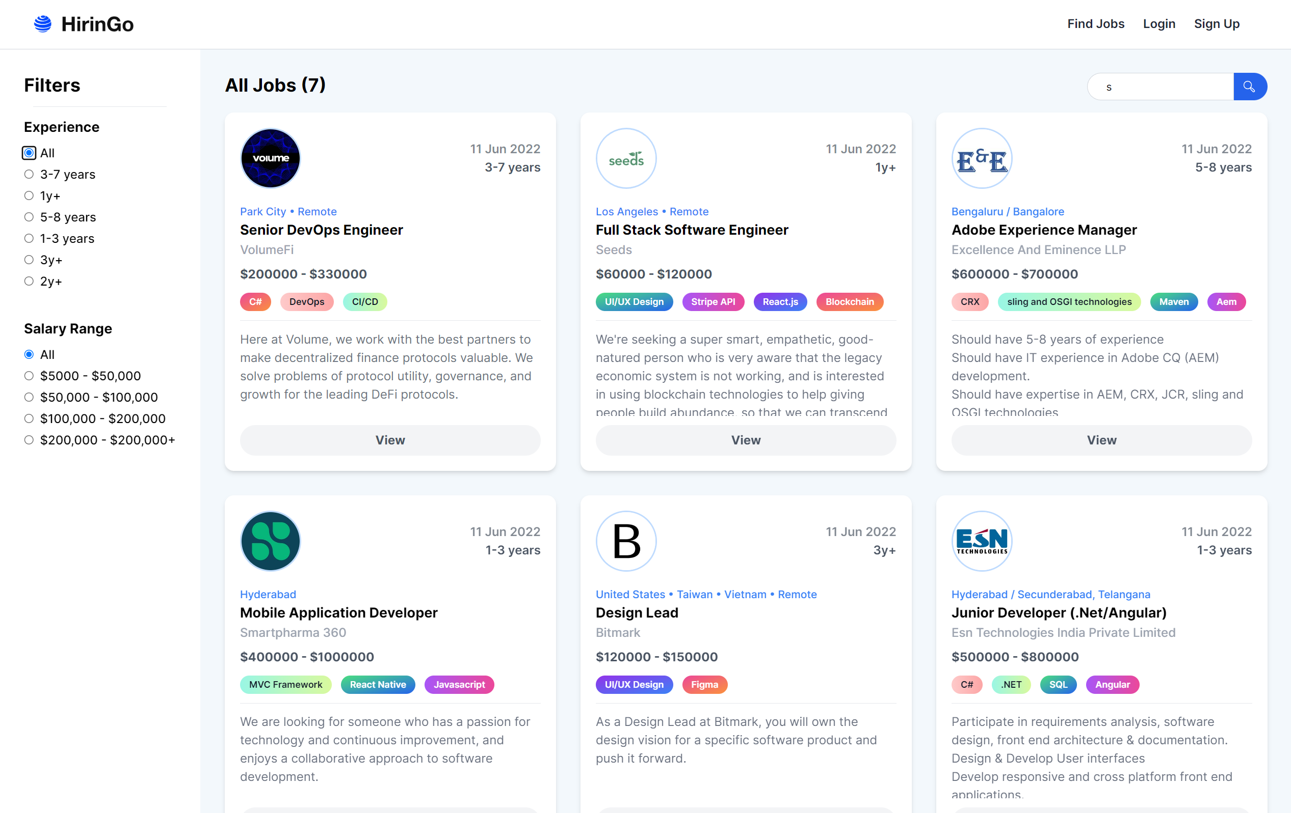The height and width of the screenshot is (813, 1291).
Task: Select the Smartpharma 360 company logo
Action: click(x=270, y=541)
